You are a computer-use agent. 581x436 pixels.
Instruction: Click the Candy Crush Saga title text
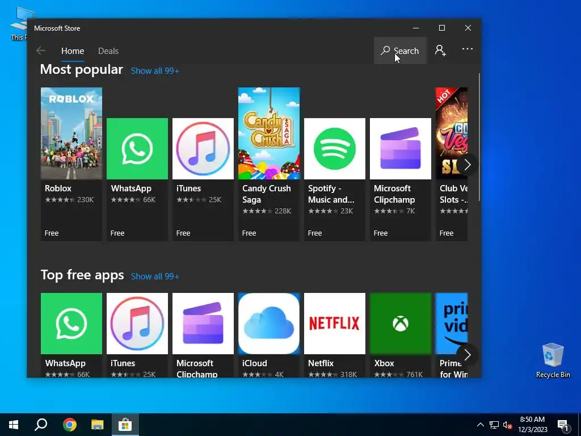(267, 194)
